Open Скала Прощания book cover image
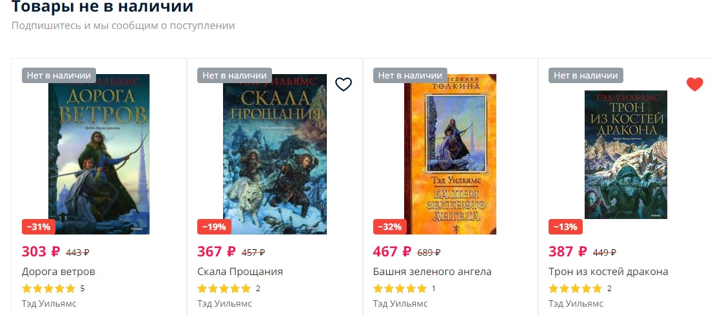Screen dimensions: 711x315 coord(275,154)
